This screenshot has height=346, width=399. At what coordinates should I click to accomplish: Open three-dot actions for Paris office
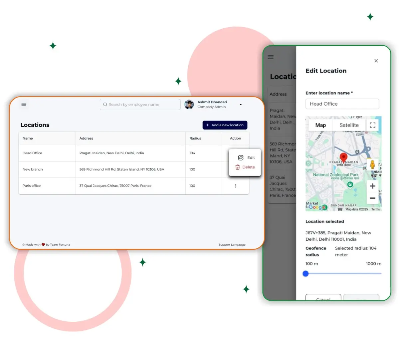point(235,186)
